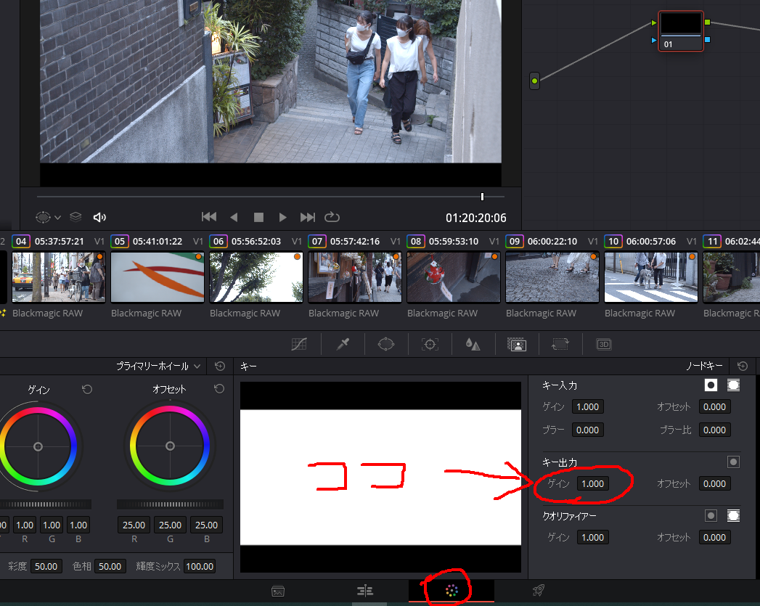The width and height of the screenshot is (760, 606).
Task: Select clip 10 thumbnail
Action: 651,277
